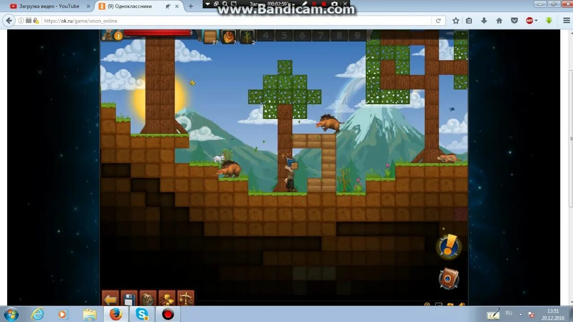This screenshot has height=322, width=573.
Task: Select the sapling hotbar slot with 2
Action: coord(247,37)
